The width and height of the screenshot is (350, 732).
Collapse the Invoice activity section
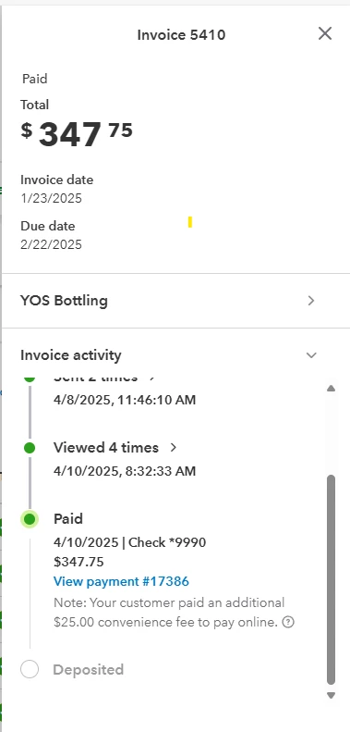coord(311,355)
